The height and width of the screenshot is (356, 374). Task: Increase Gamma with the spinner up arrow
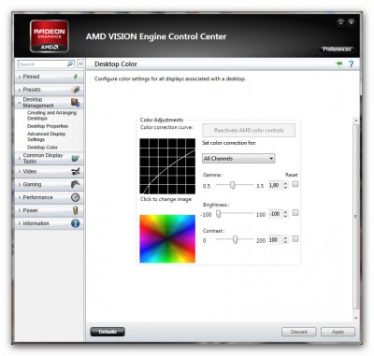pos(285,183)
